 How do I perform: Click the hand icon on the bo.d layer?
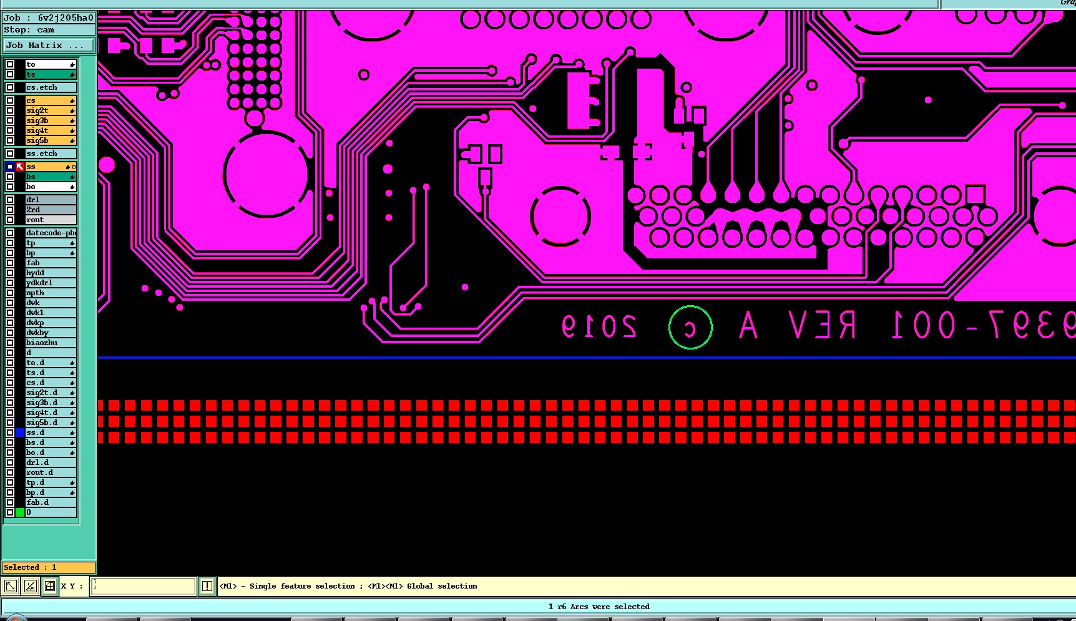coord(72,453)
